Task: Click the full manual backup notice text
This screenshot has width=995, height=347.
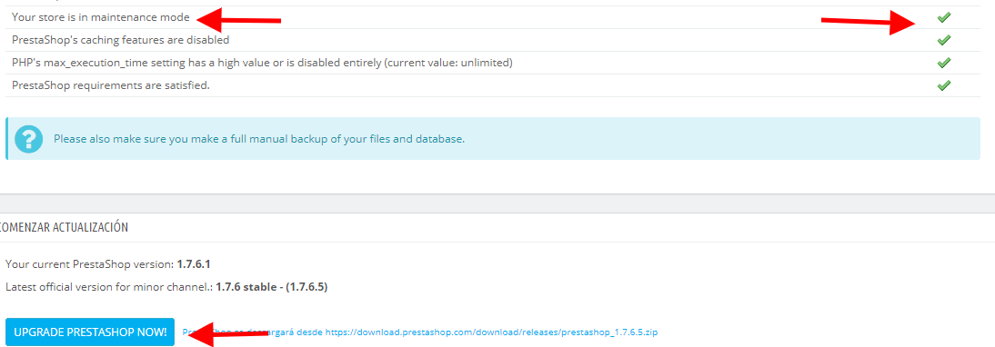Action: click(259, 139)
